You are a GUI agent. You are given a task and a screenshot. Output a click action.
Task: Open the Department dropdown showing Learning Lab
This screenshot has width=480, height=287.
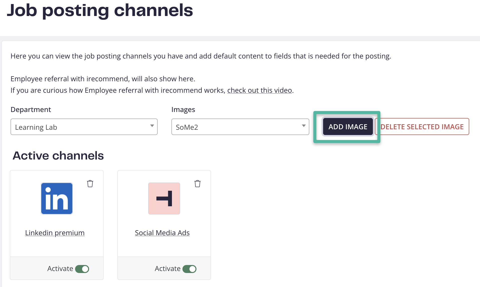[x=84, y=127]
